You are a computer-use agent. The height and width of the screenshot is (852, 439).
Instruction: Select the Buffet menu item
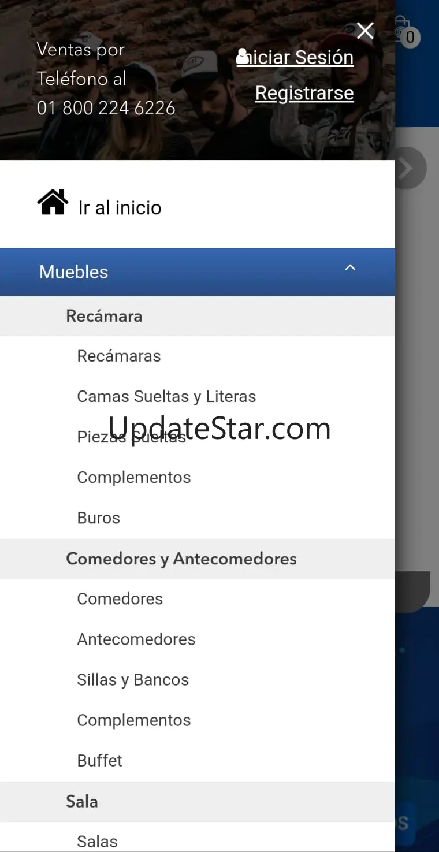click(x=100, y=760)
